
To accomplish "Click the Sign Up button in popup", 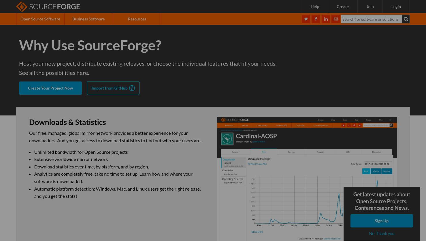I will point(382,221).
